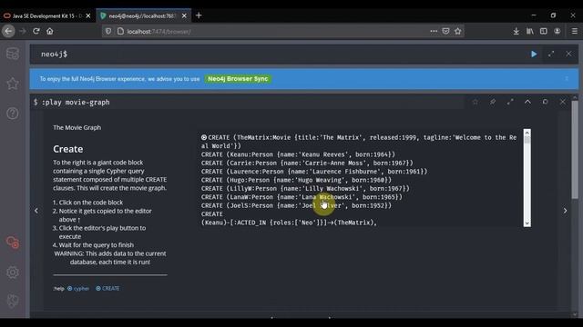Open the Favorites star sidebar icon
The width and height of the screenshot is (583, 327).
point(13,84)
